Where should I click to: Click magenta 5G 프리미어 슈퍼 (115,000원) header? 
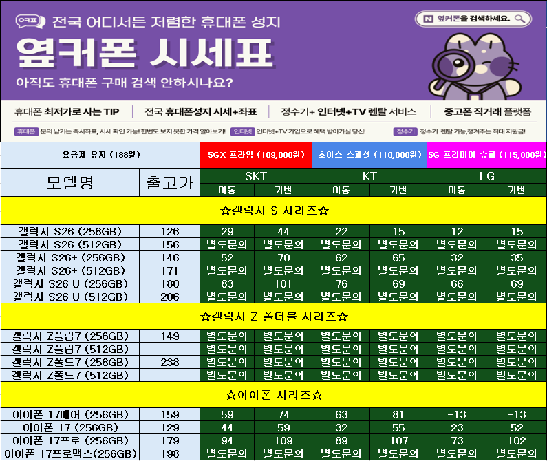(x=486, y=155)
